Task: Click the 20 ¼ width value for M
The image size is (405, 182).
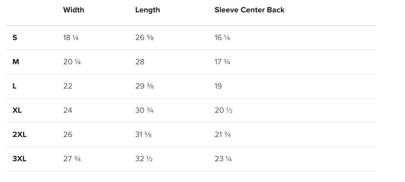Action: coord(72,62)
